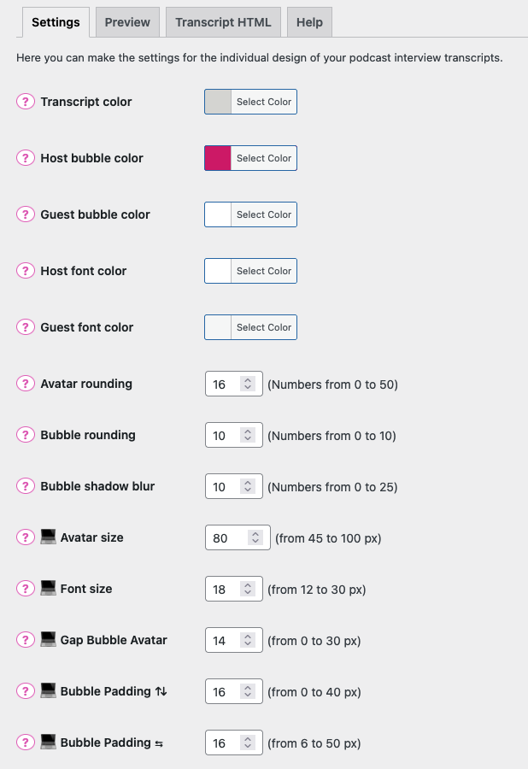Screen dimensions: 528x769
Task: Open help for Bubble shadow blur
Action: [x=25, y=486]
